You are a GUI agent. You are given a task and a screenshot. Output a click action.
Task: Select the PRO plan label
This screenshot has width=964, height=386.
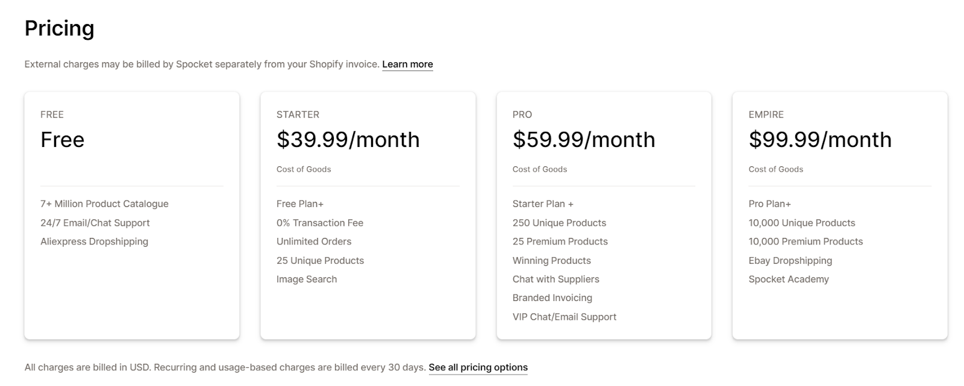pos(522,114)
